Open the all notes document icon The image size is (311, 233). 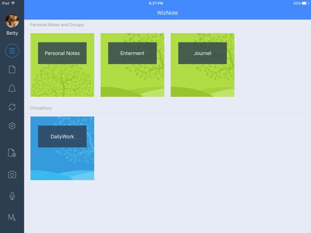click(12, 70)
